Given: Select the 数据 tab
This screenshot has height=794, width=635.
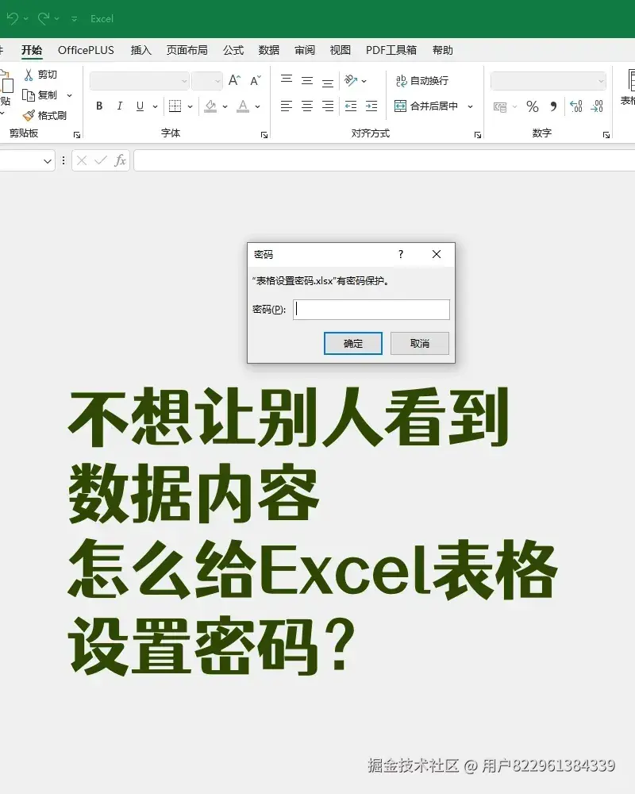Looking at the screenshot, I should (269, 50).
